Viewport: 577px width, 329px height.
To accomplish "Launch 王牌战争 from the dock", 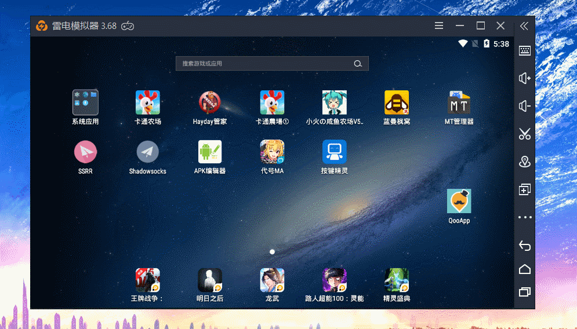I will (x=147, y=280).
